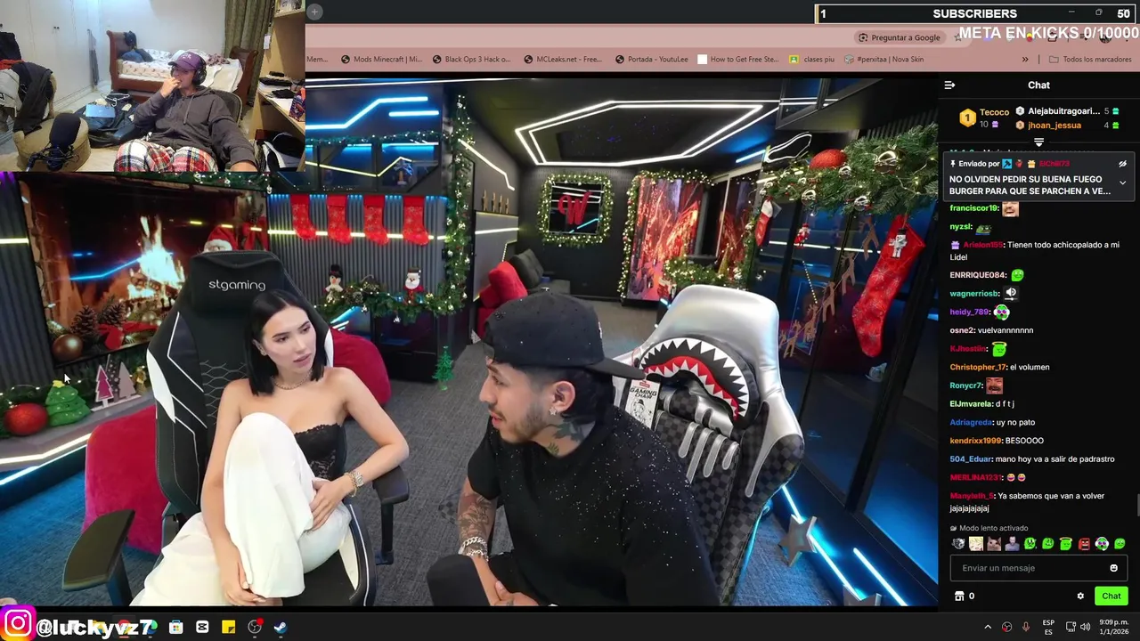The height and width of the screenshot is (641, 1140).
Task: Open the Portada - YoutuLee bookmark
Action: (651, 60)
